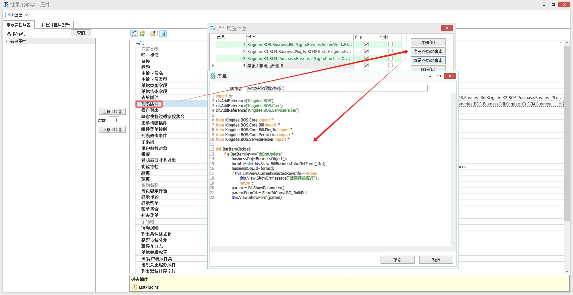Select the 组织变更服务插件 property row

pos(171,265)
